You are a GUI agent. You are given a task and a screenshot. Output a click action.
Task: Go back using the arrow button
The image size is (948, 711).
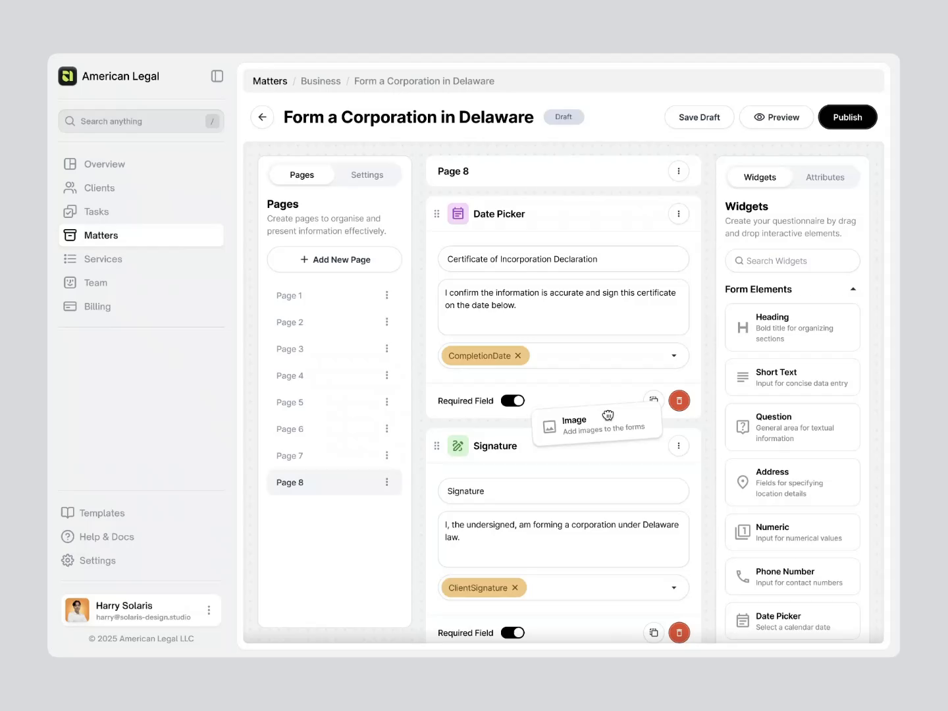[x=262, y=117]
